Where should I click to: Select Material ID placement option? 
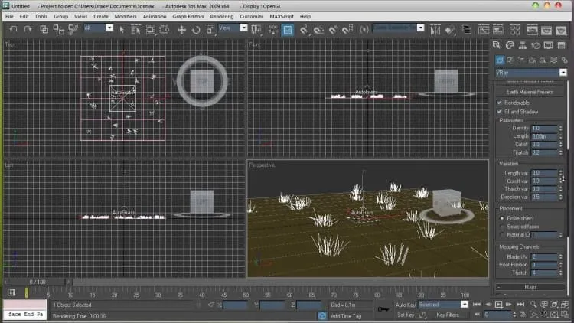pyautogui.click(x=502, y=235)
